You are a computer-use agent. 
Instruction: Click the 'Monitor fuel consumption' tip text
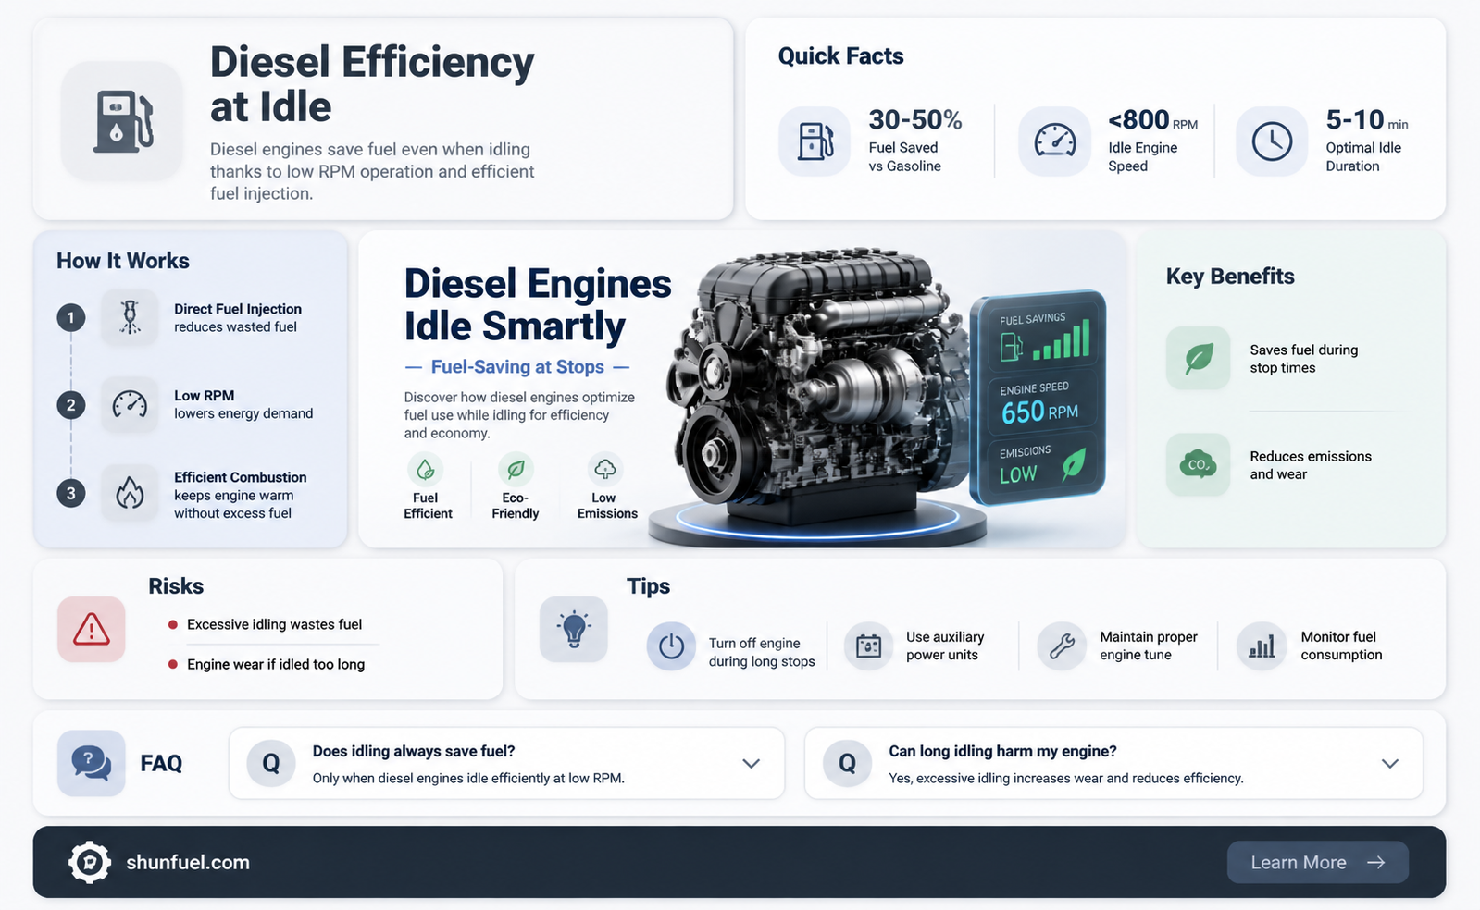1341,646
